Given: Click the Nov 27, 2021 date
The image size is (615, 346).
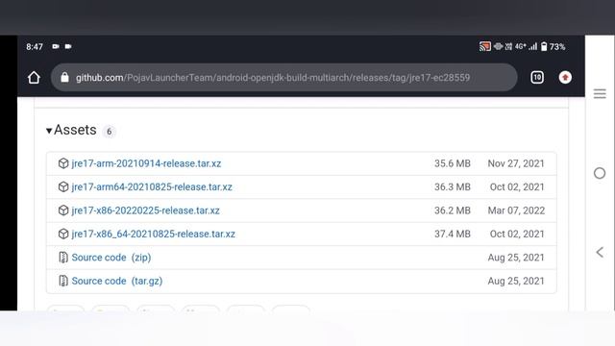Looking at the screenshot, I should 516,163.
